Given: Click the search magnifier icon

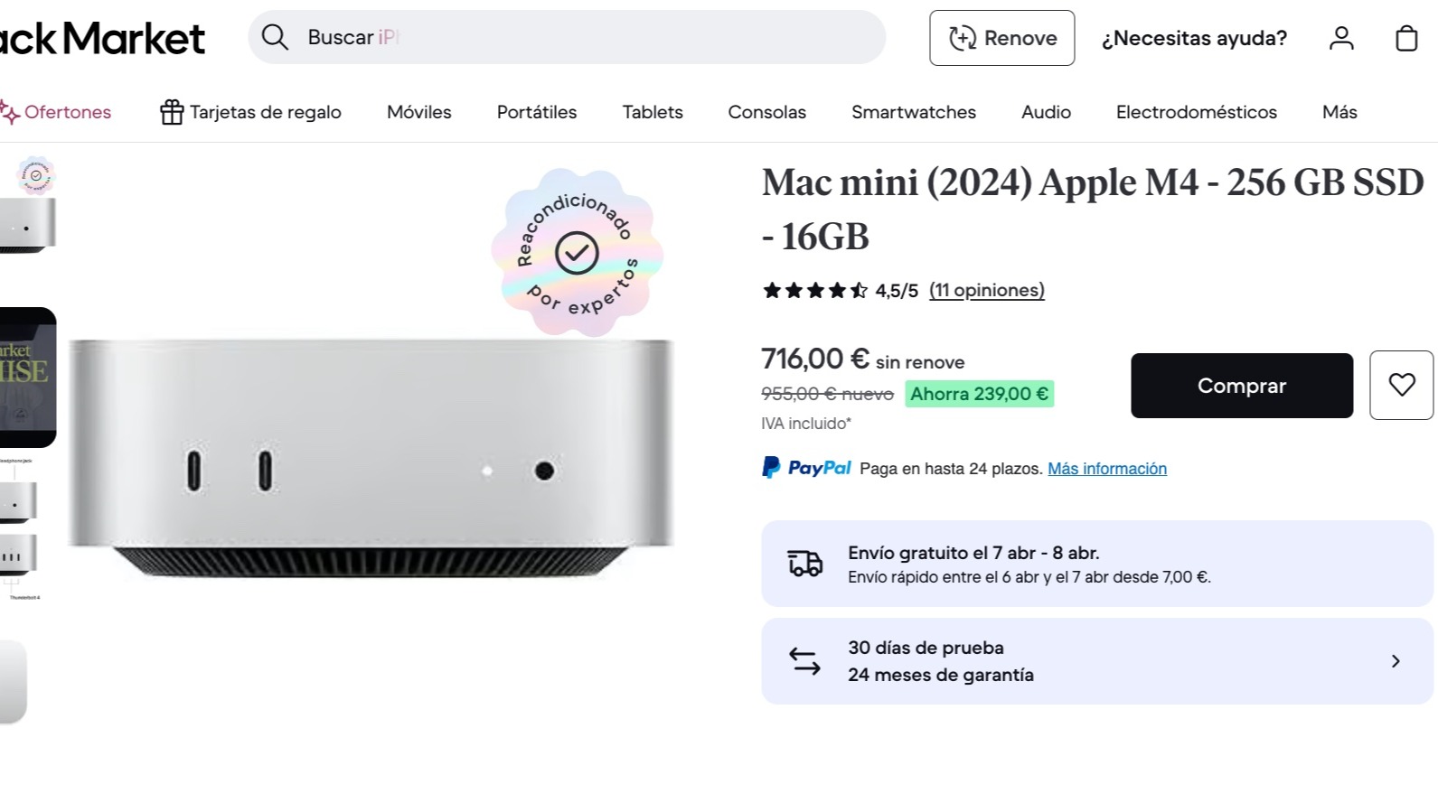Looking at the screenshot, I should [x=275, y=37].
